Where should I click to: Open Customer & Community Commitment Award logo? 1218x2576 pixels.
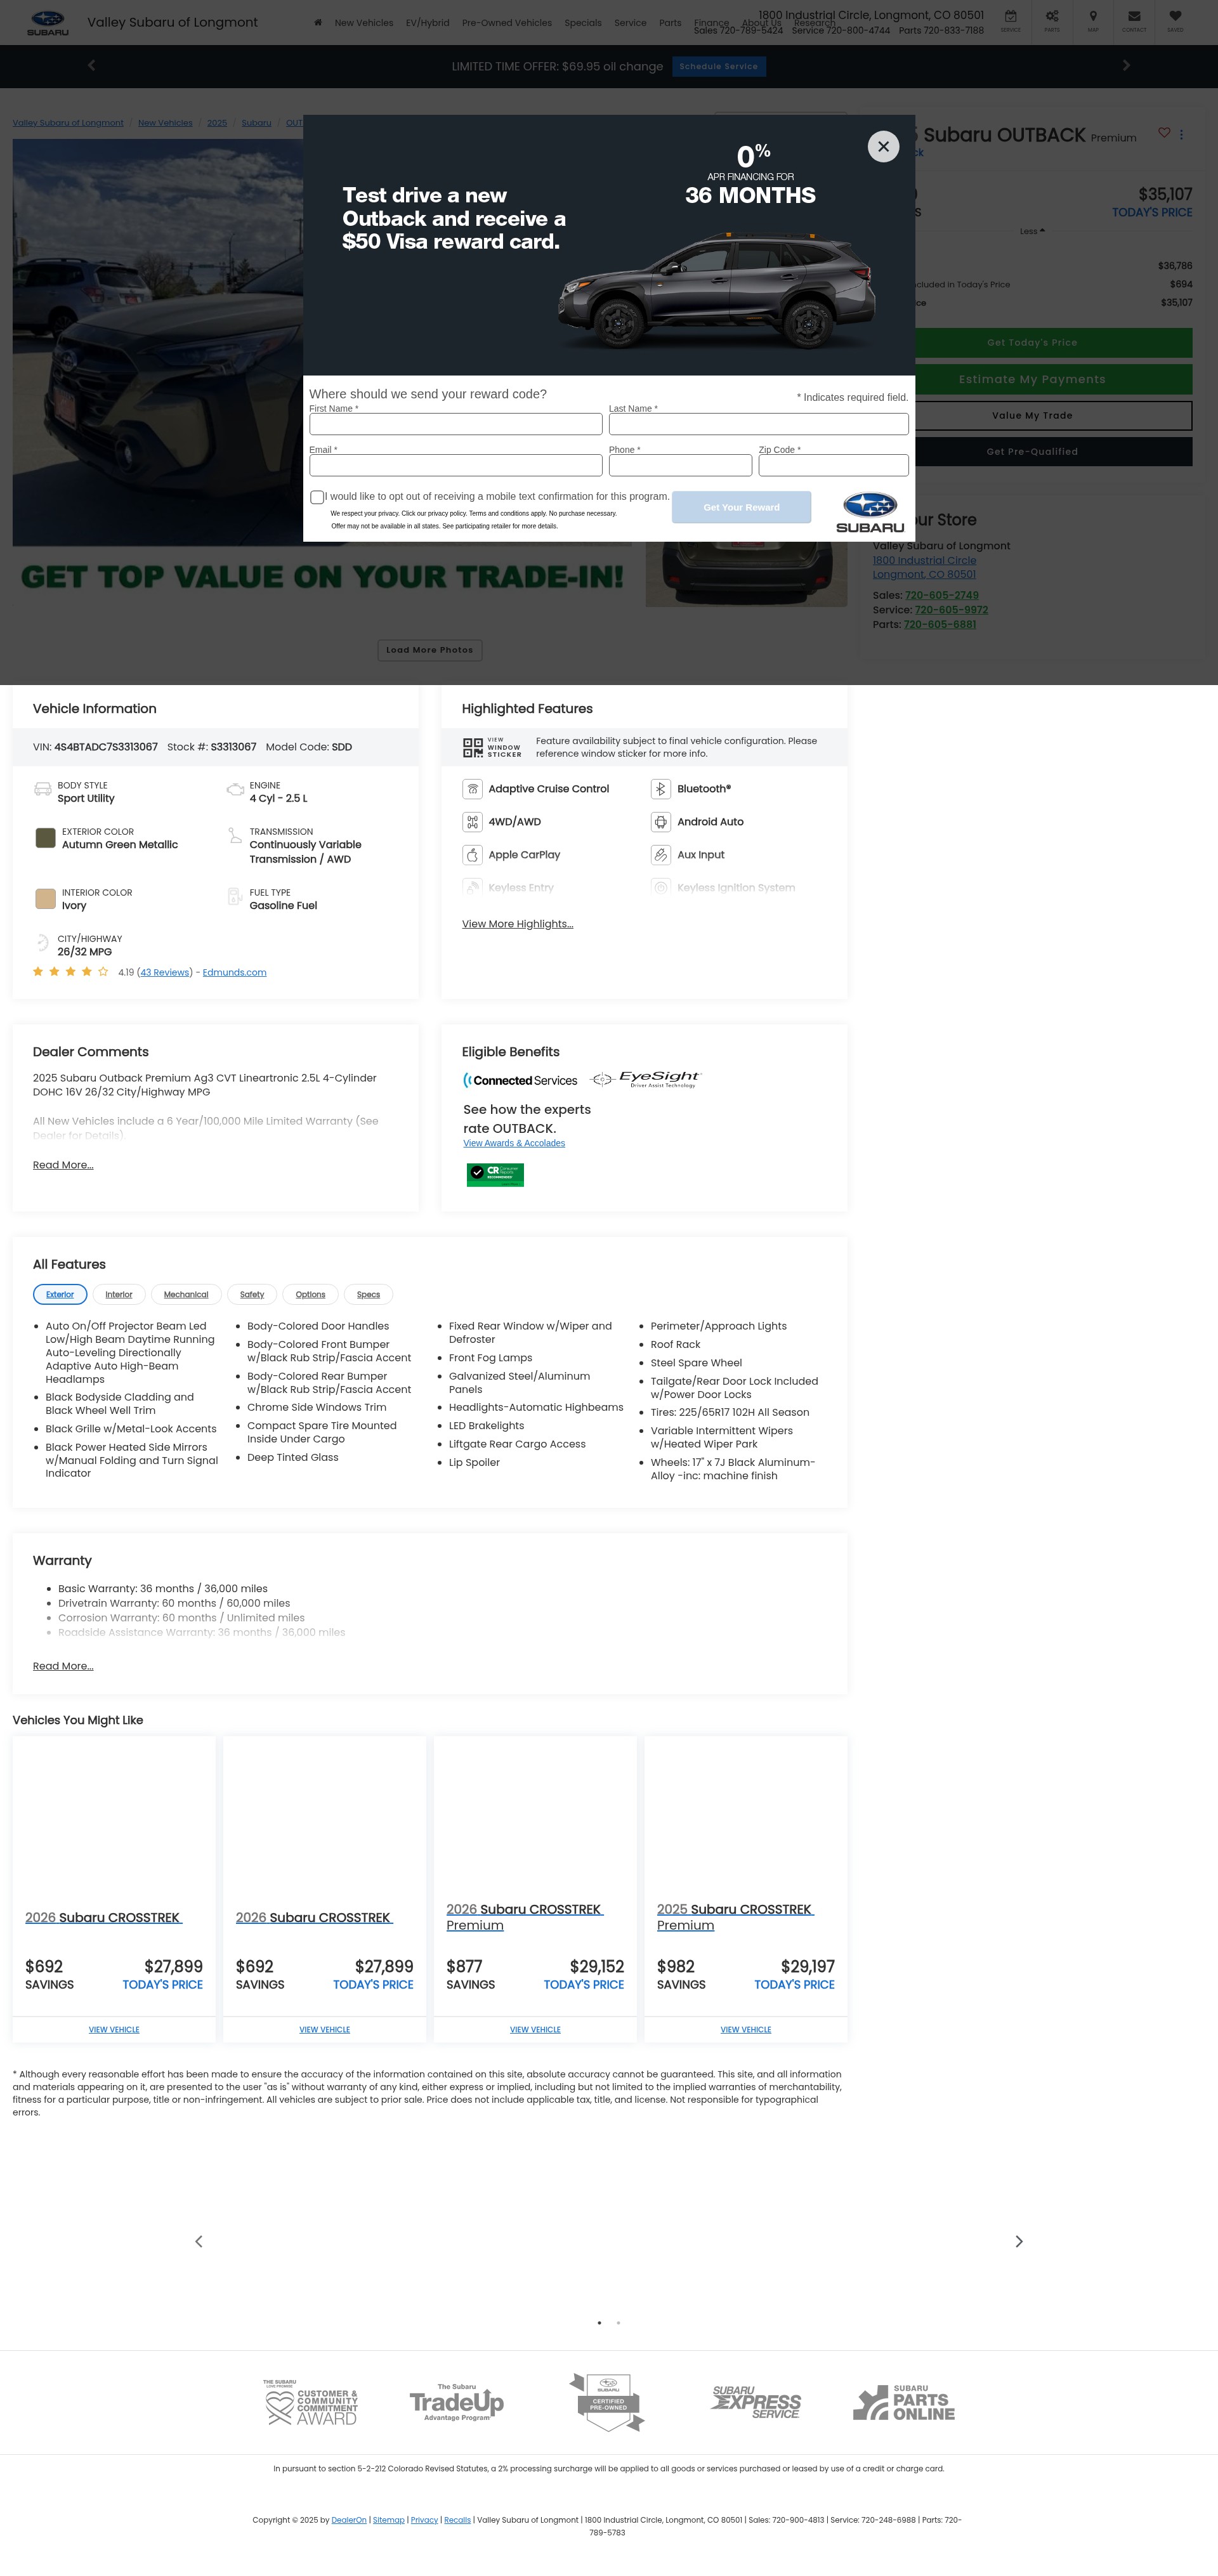(311, 2402)
